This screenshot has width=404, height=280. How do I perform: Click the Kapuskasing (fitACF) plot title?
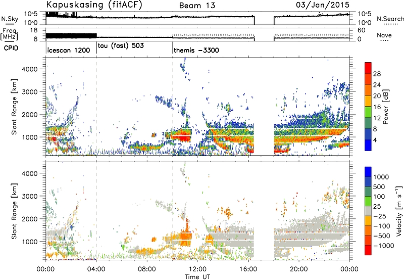click(x=94, y=5)
